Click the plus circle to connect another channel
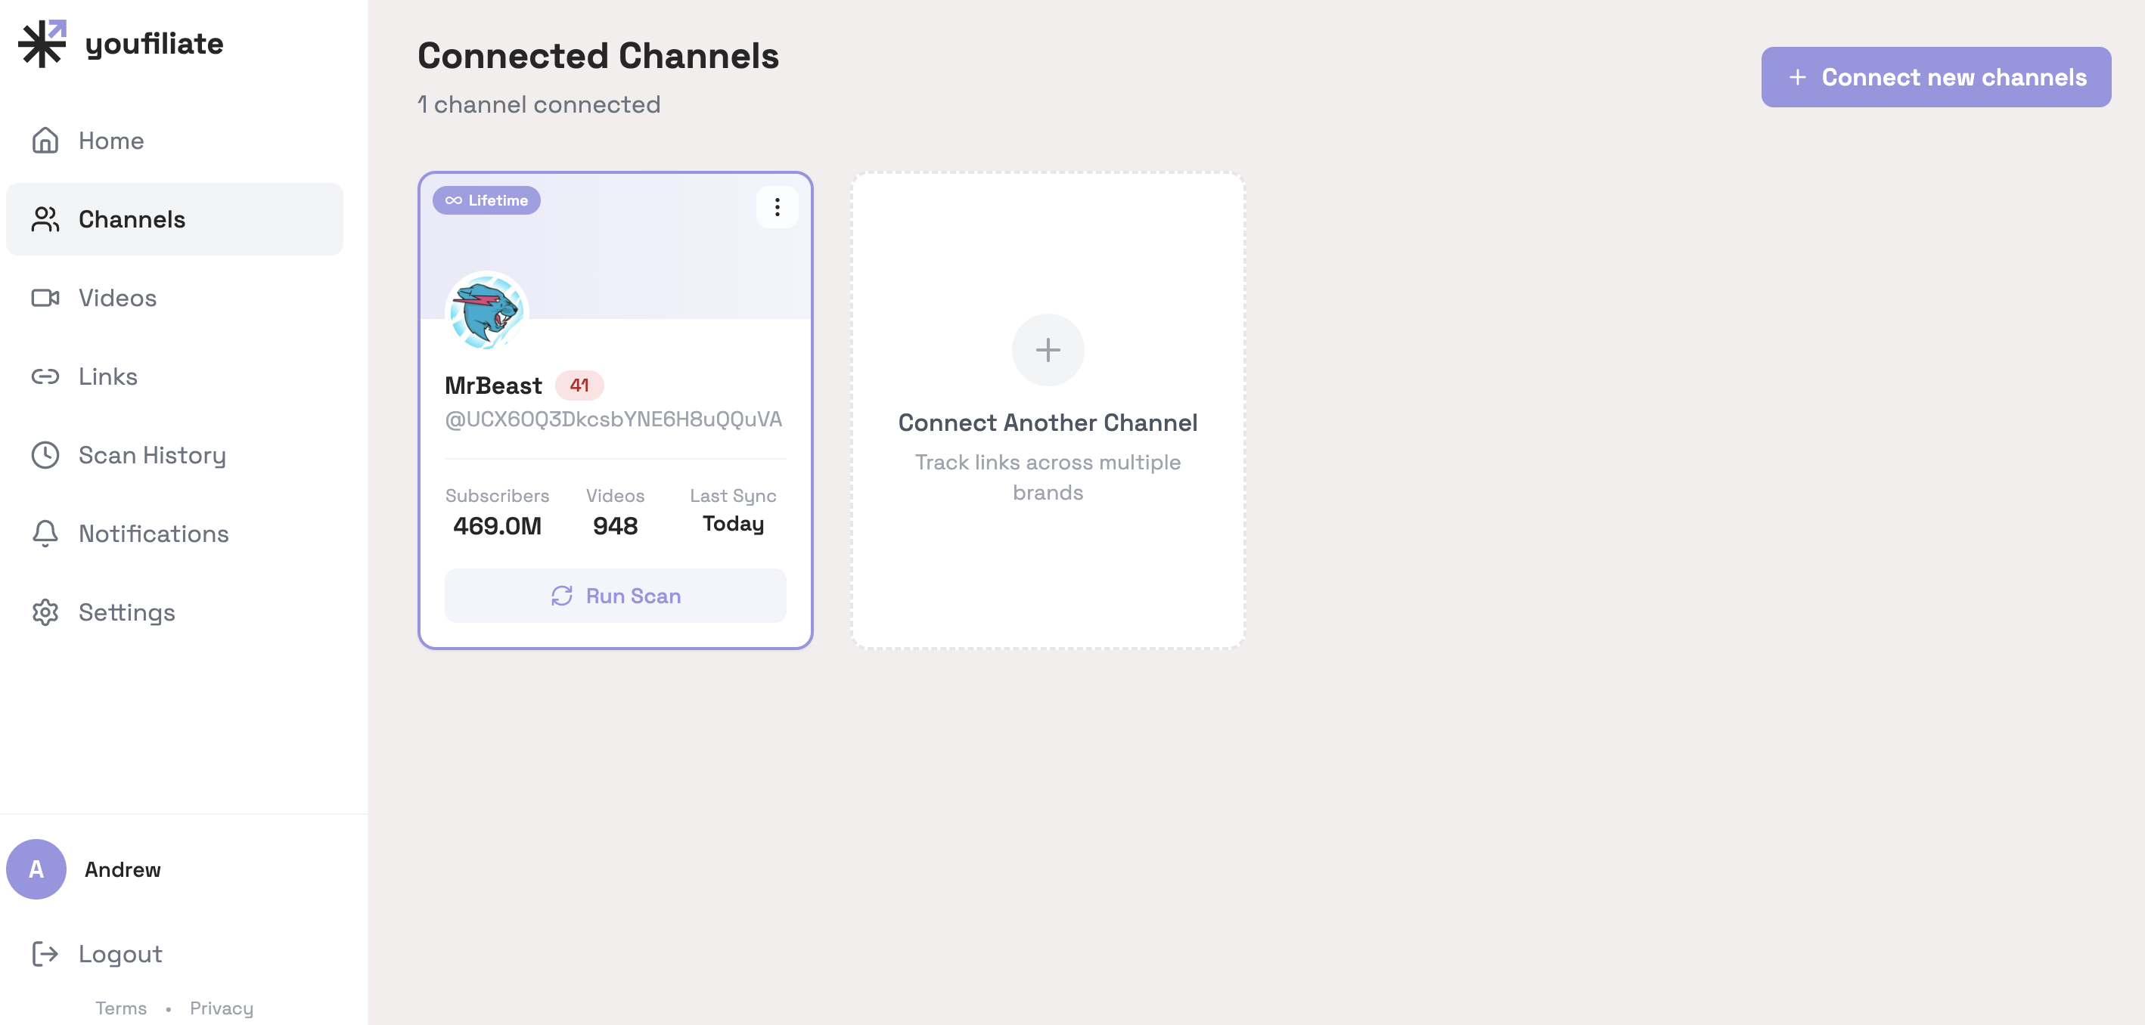The width and height of the screenshot is (2145, 1025). click(1047, 349)
